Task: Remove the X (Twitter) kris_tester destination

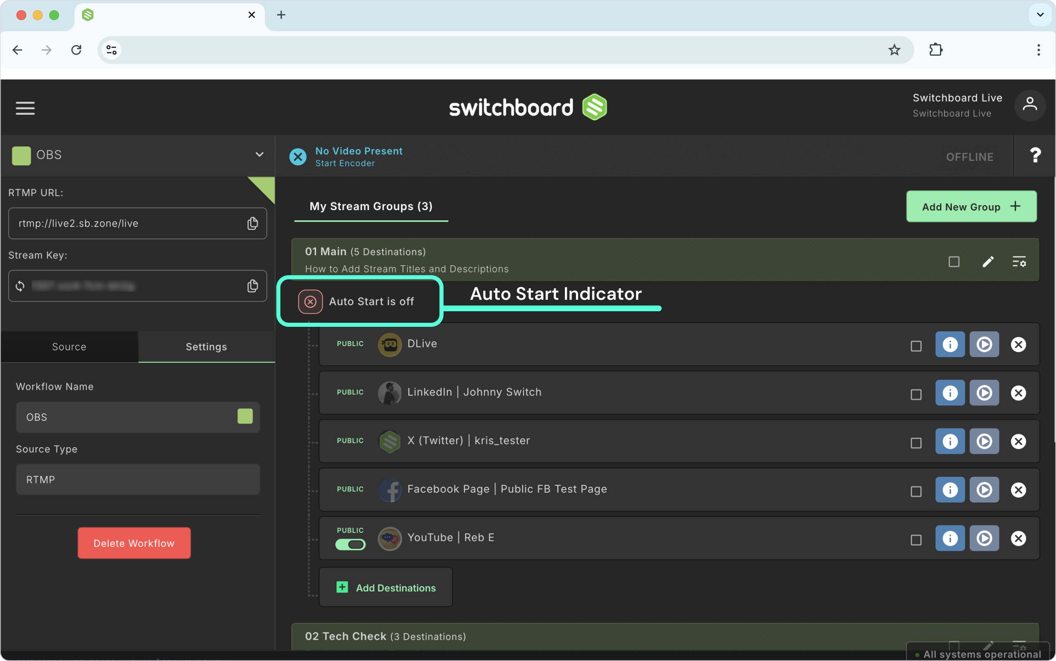Action: [x=1018, y=441]
